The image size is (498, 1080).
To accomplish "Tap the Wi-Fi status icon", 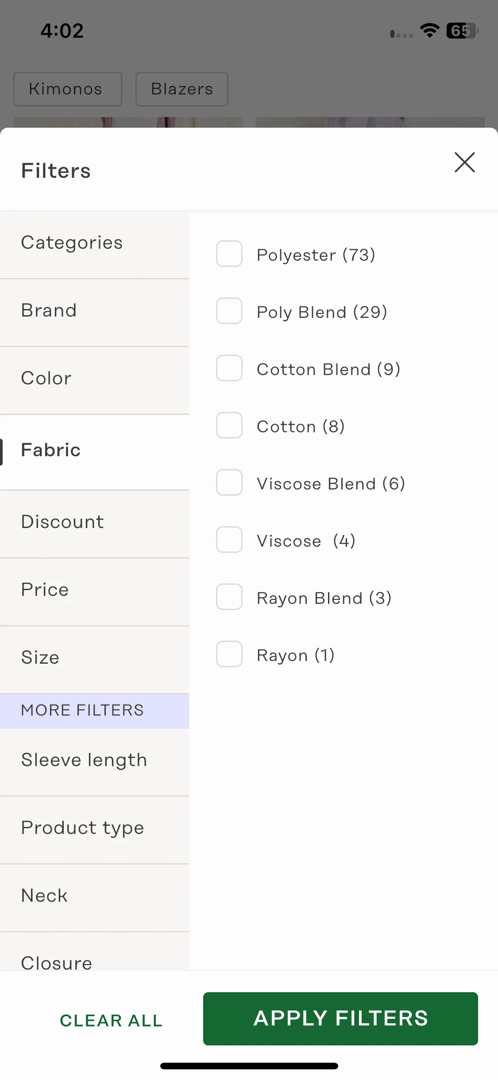I will [429, 31].
